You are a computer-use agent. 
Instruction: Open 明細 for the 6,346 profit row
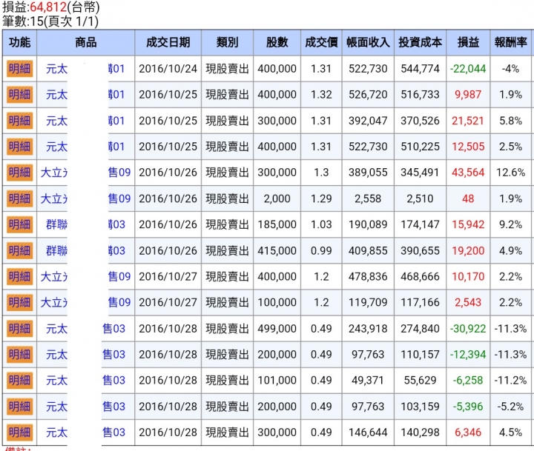click(x=19, y=432)
